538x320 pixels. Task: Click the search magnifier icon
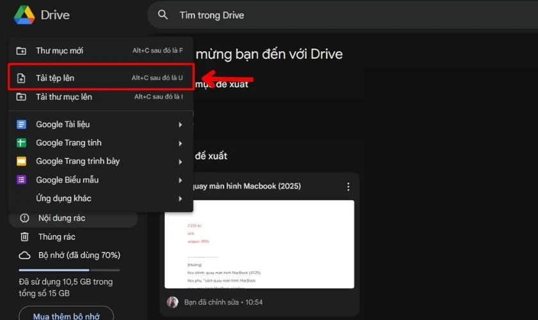(163, 15)
